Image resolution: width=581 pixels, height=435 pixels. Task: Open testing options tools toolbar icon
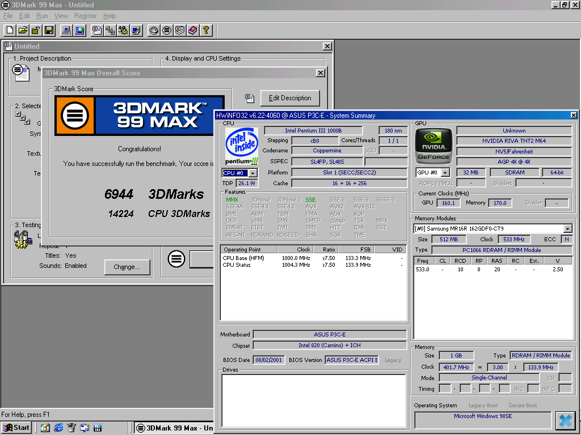point(123,30)
